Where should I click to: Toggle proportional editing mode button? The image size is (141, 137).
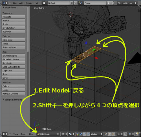[x=120, y=134]
